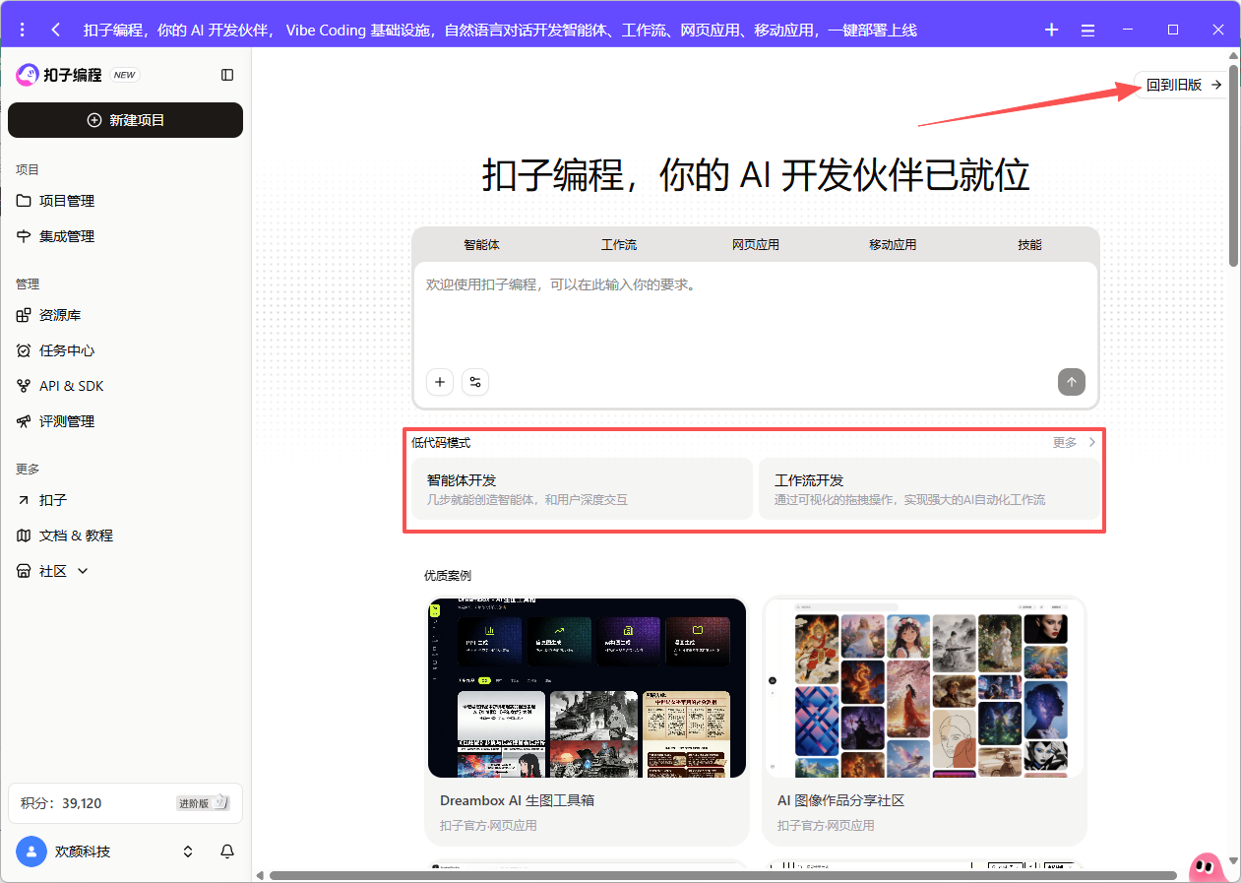
Task: Select the 移动应用 tab
Action: [x=893, y=245]
